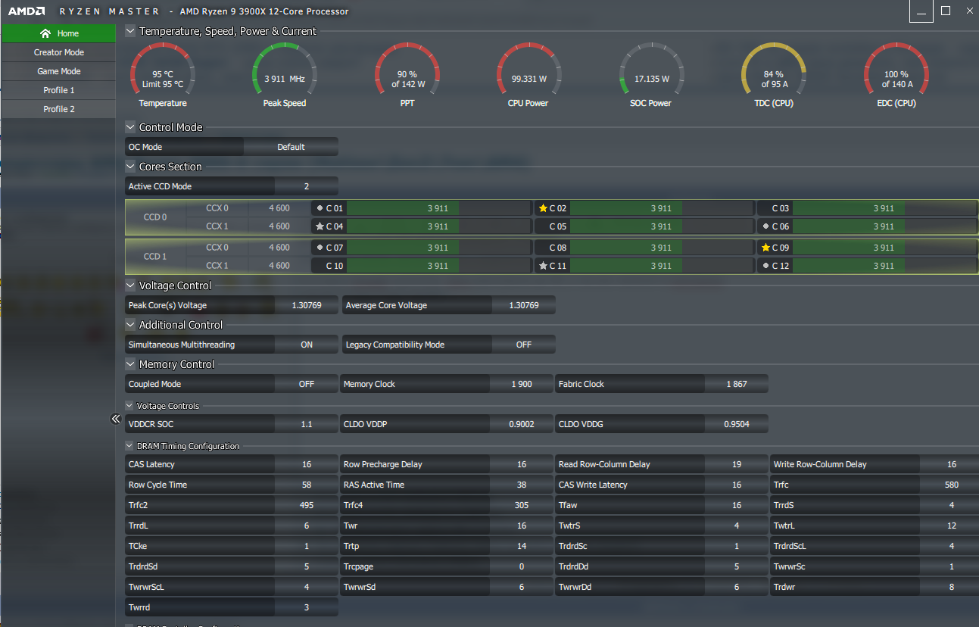Click the CLDO VDDP value 0.9002

[522, 424]
